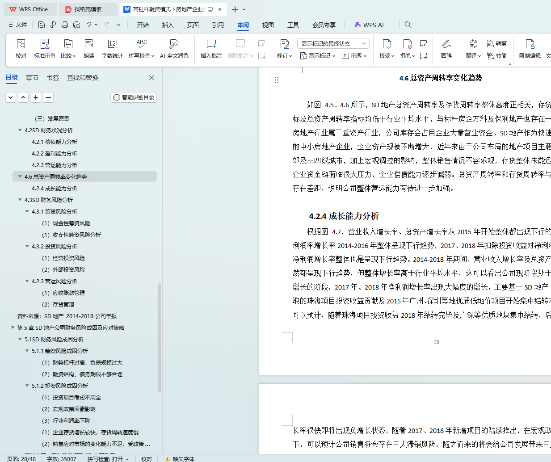This screenshot has width=551, height=462.
Task: Switch to the 视图 ribbon tab
Action: (x=268, y=25)
